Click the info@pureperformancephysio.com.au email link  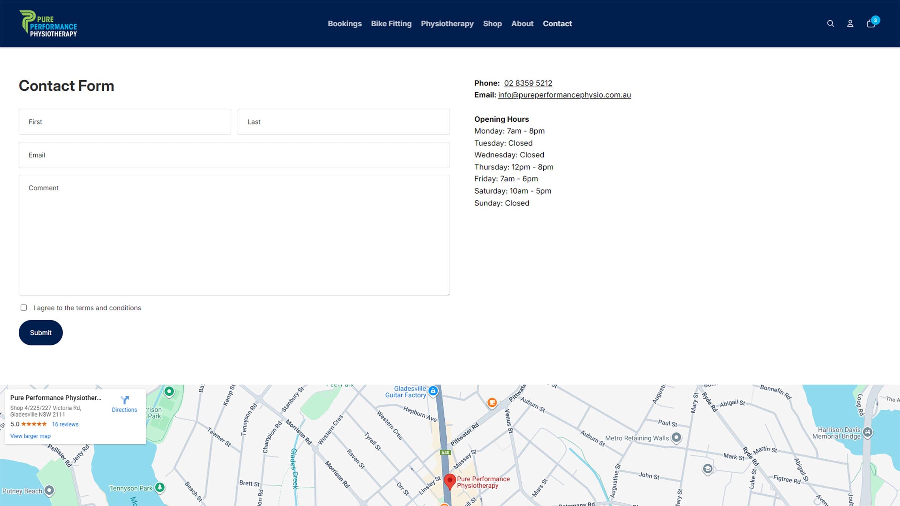tap(564, 95)
